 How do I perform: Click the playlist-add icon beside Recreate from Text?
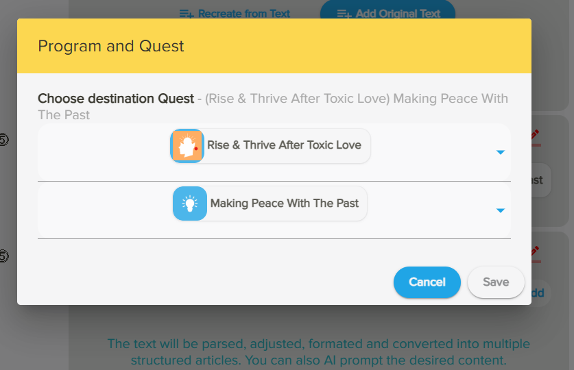[x=187, y=14]
